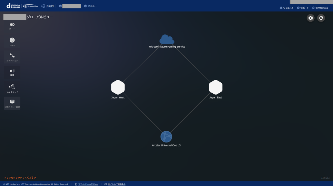Expand the contract selector dropdown arrow beside 子契約
This screenshot has height=186, width=333.
60,6
